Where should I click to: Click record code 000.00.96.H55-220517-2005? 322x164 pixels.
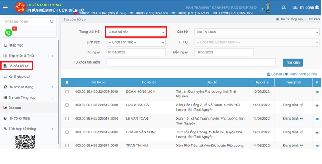click(x=97, y=132)
